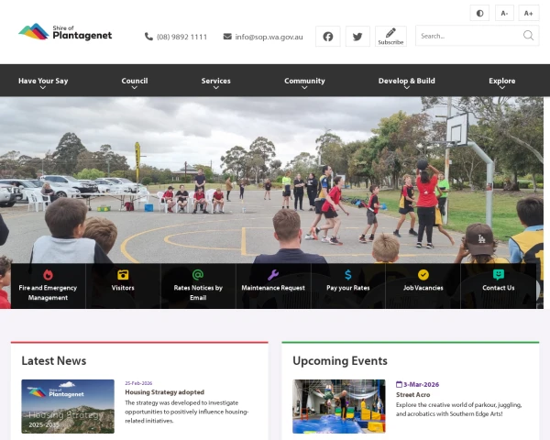550x440 pixels.
Task: Open the Visitors quick link
Action: click(x=123, y=288)
